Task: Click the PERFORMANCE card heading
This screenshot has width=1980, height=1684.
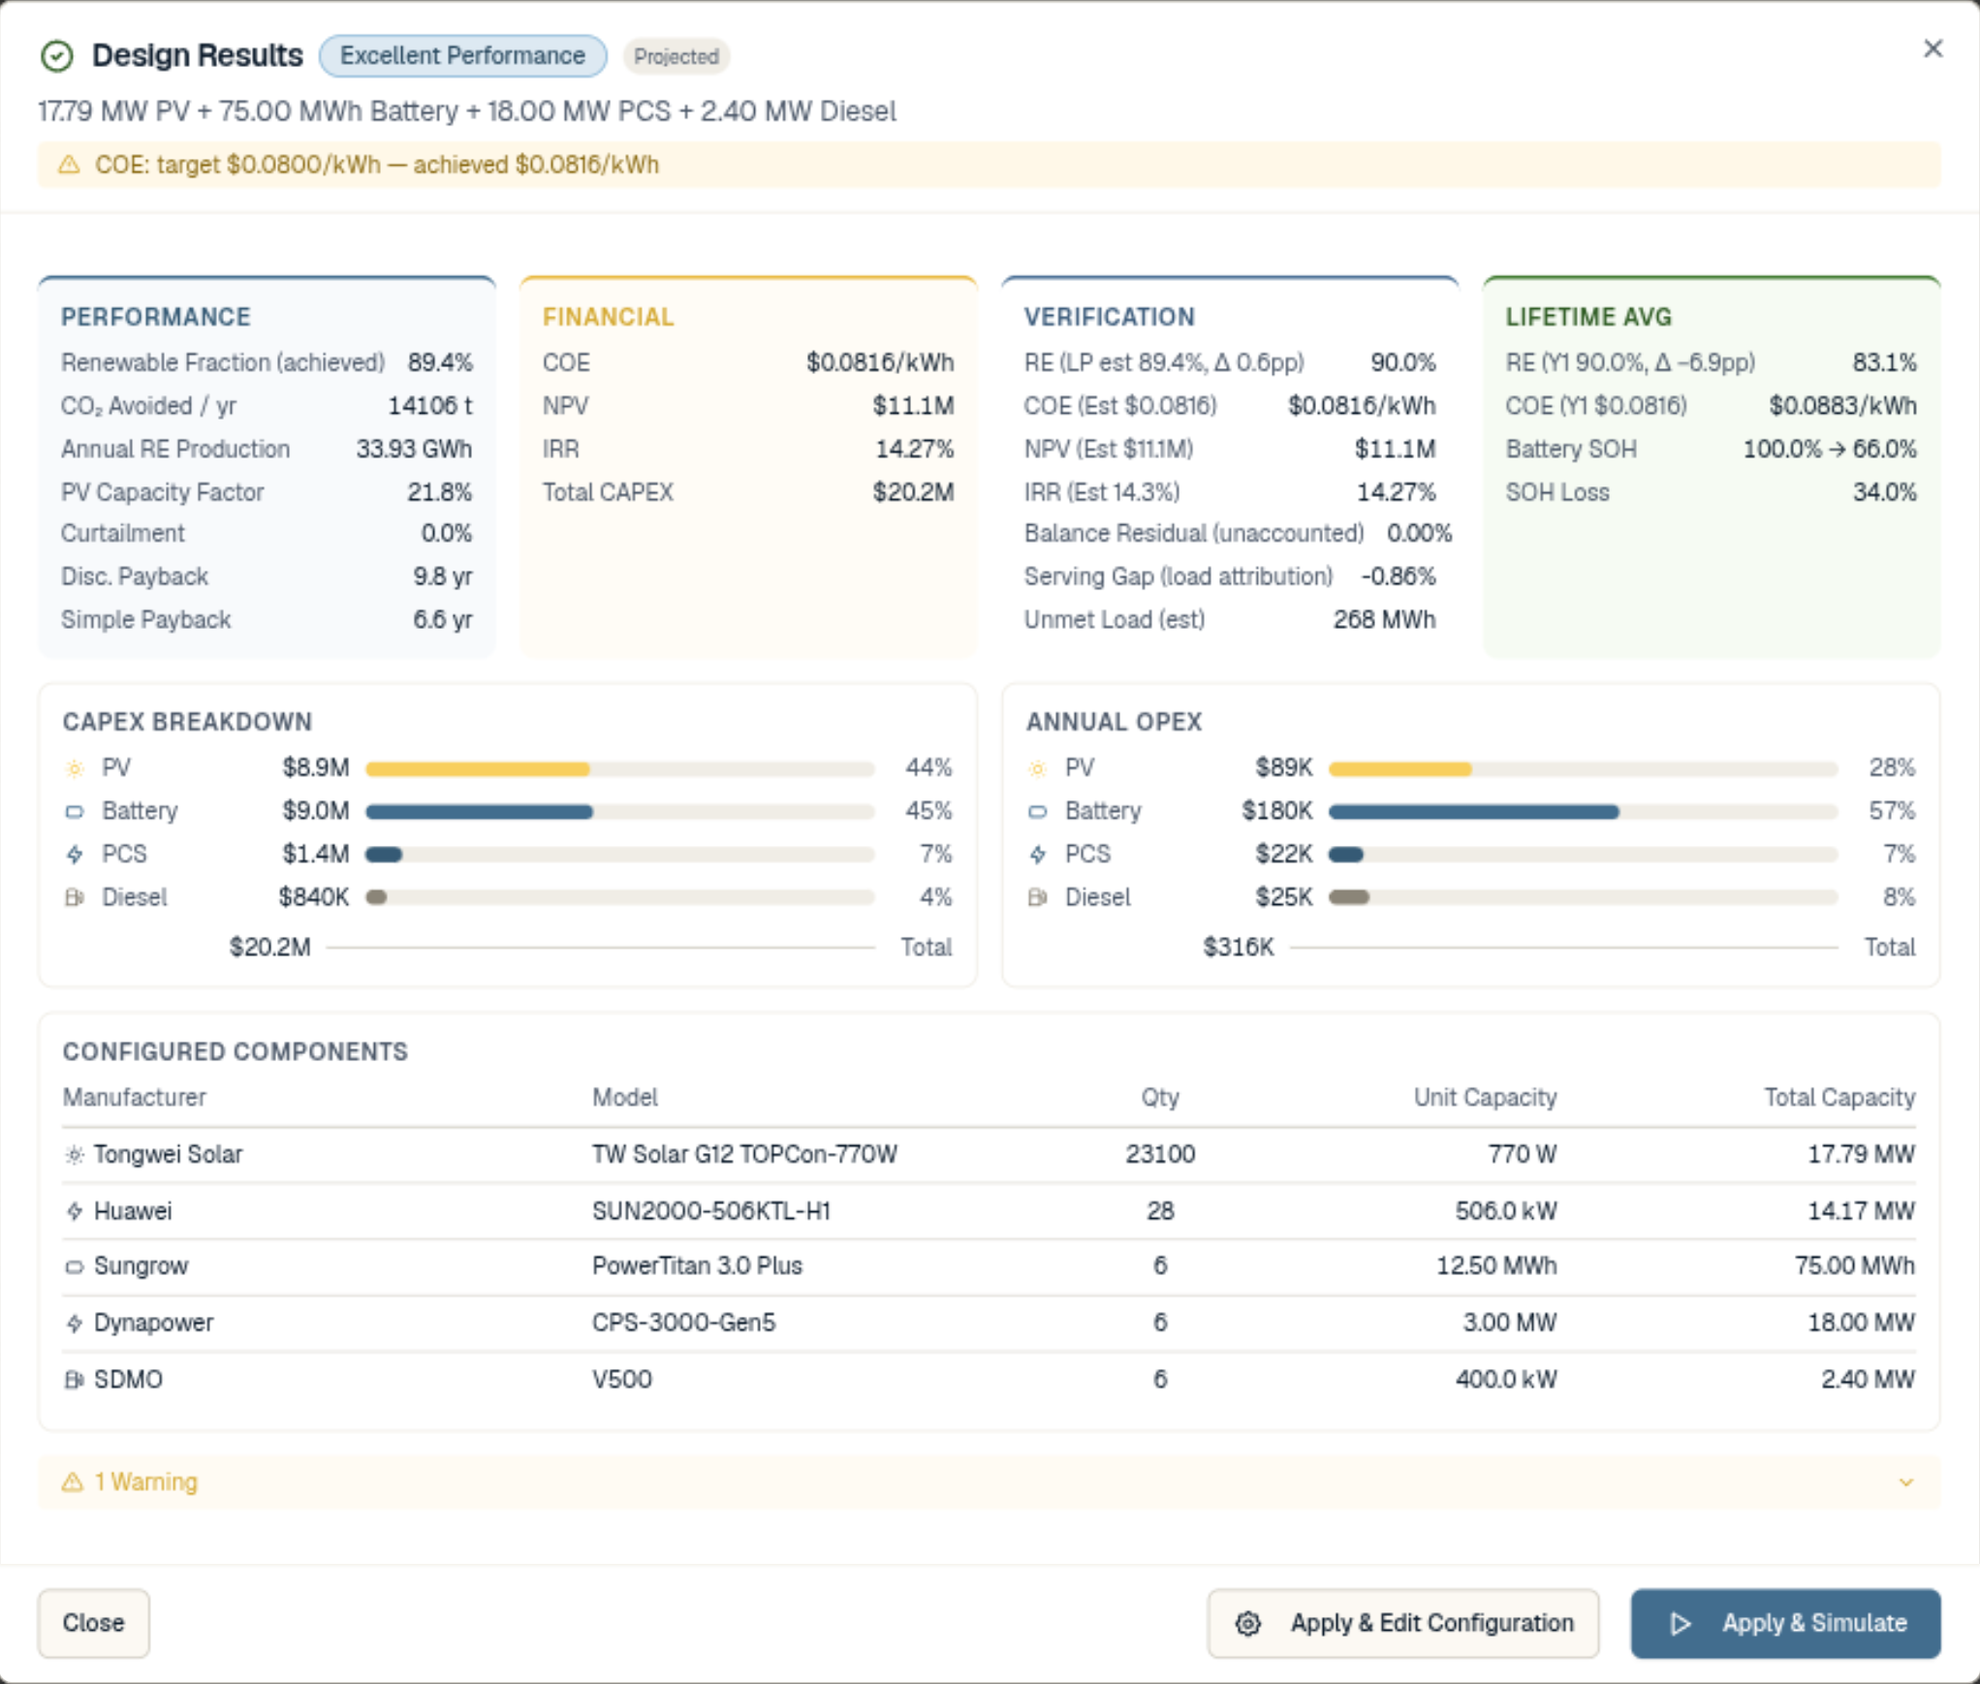Action: click(156, 317)
